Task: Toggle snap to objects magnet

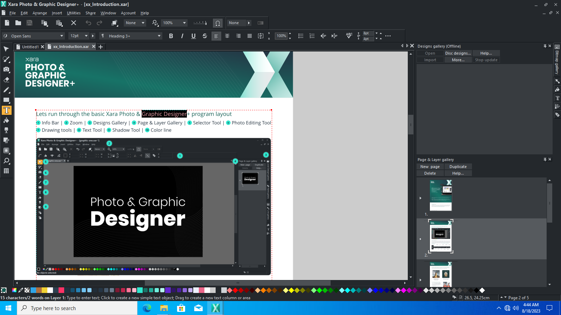Action: (x=218, y=23)
